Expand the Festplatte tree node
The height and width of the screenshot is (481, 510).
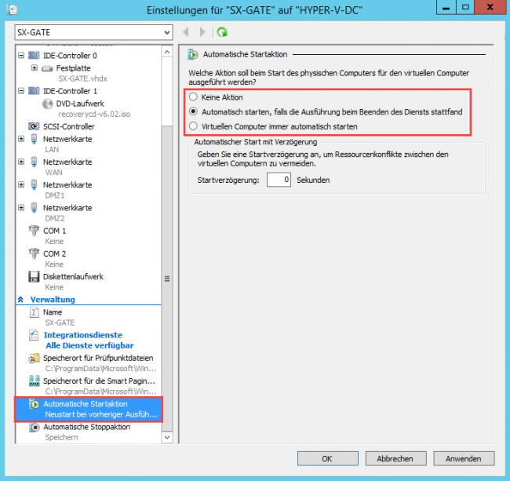(x=35, y=68)
